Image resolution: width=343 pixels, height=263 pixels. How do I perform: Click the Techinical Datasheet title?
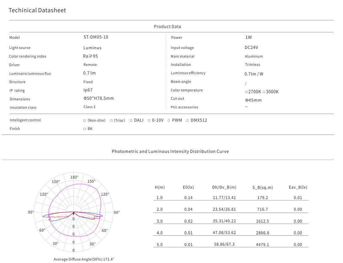point(37,10)
